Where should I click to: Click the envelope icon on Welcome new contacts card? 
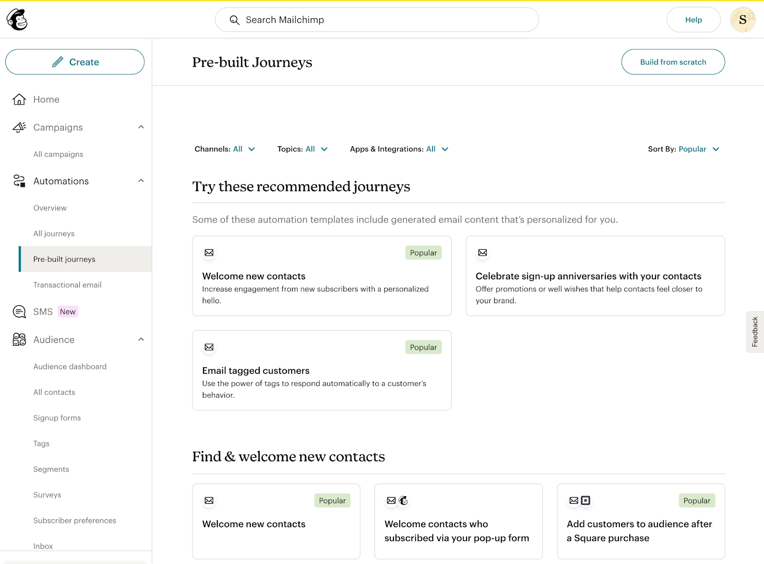(x=209, y=253)
